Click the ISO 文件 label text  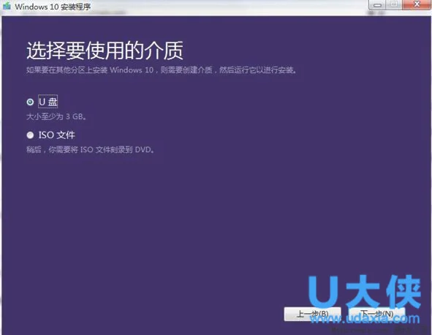coord(57,135)
